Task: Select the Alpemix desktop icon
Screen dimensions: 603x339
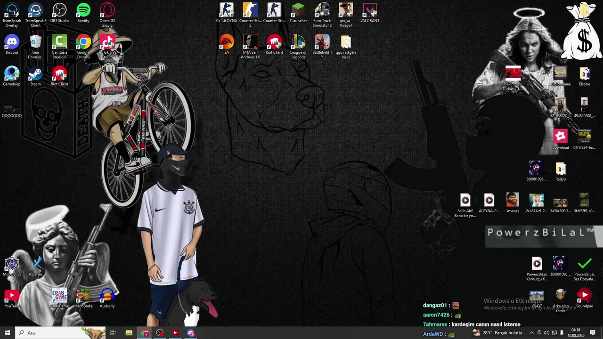Action: pos(36,266)
